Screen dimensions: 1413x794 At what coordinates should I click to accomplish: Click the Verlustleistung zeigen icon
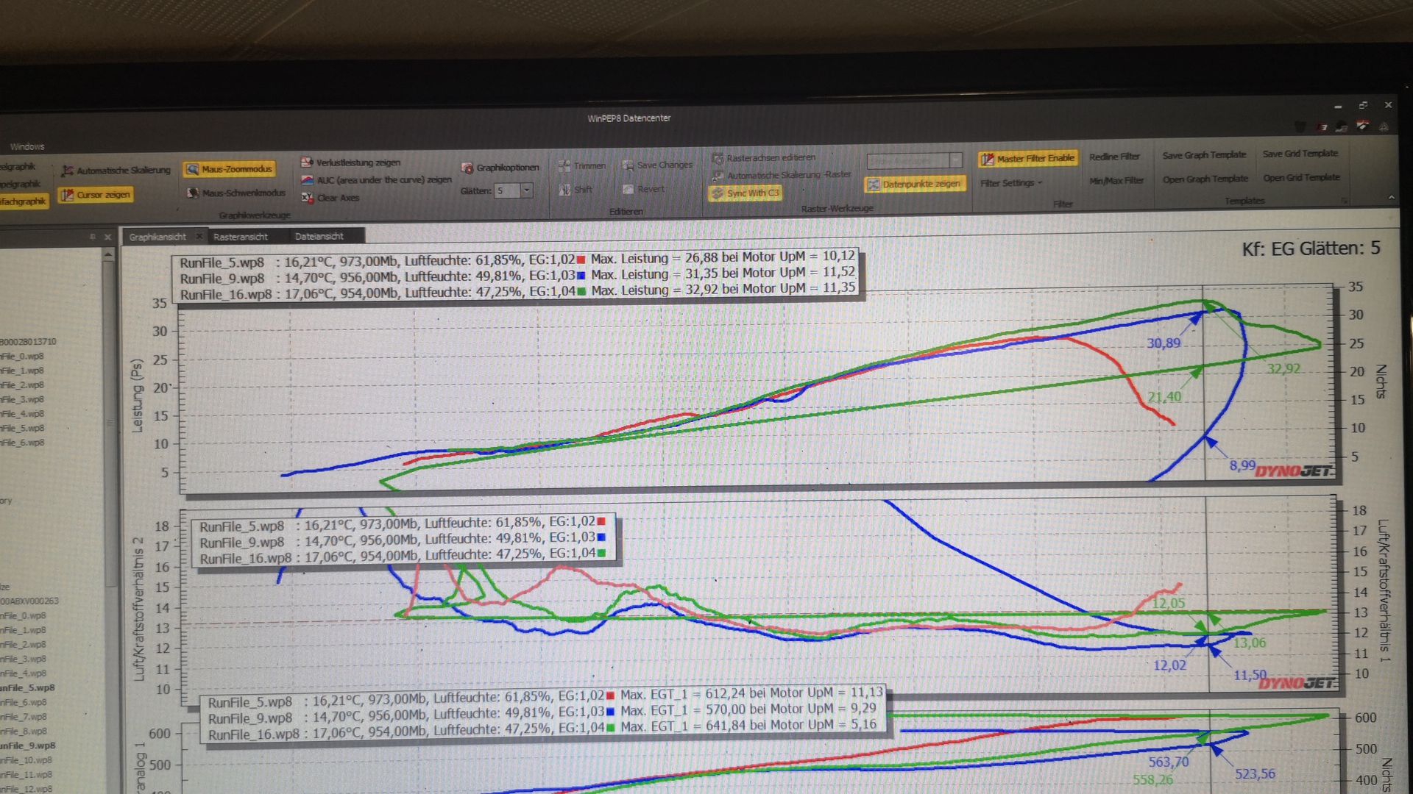(x=307, y=162)
